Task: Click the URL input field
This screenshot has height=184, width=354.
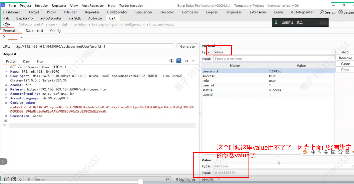Action: click(x=93, y=46)
